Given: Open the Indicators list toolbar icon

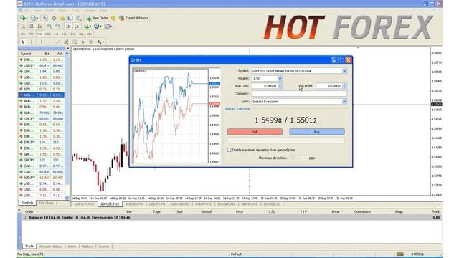Looking at the screenshot, I should pyautogui.click(x=87, y=26).
